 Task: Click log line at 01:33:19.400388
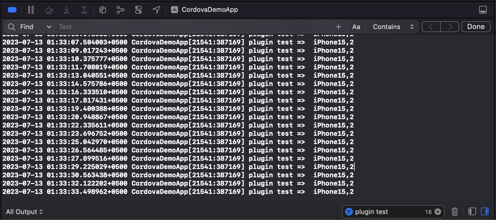pyautogui.click(x=178, y=109)
